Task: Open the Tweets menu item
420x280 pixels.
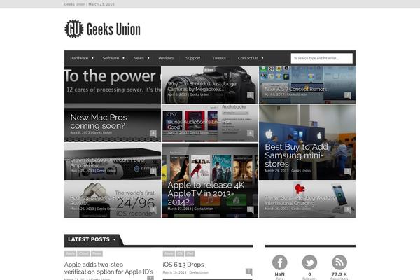Action: coord(219,58)
